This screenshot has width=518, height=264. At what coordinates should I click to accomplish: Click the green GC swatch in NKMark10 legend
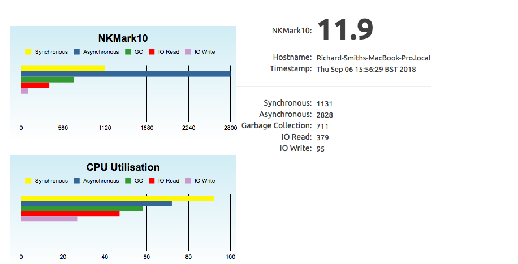coord(128,52)
